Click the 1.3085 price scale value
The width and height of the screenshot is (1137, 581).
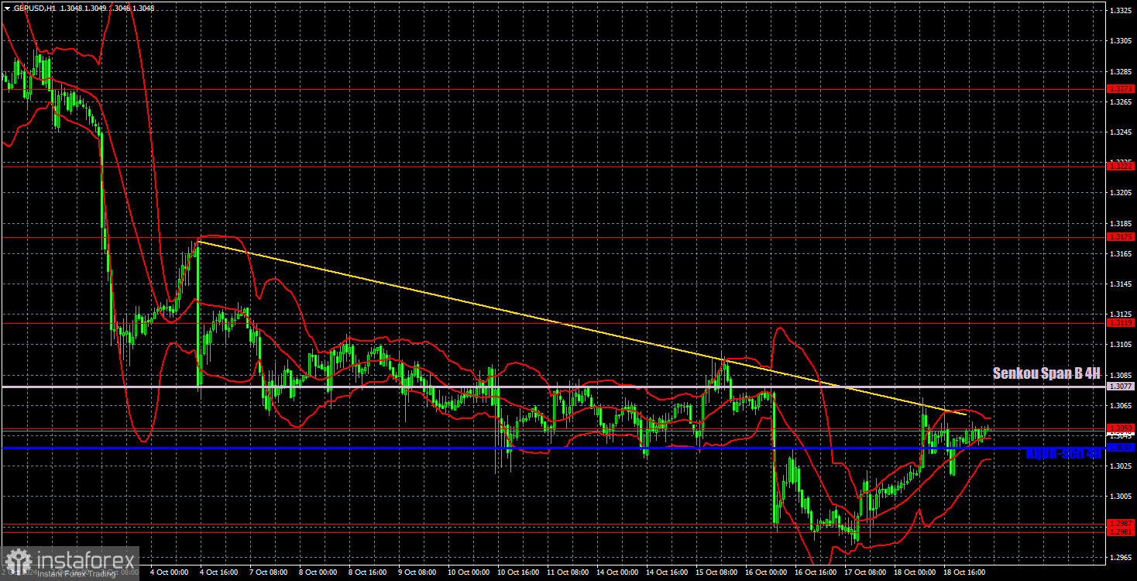pos(1122,375)
